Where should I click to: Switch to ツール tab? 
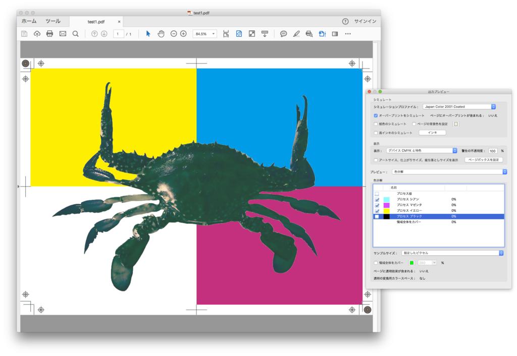[53, 21]
